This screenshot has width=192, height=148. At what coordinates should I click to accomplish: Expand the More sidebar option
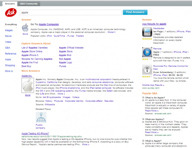pos(9,71)
